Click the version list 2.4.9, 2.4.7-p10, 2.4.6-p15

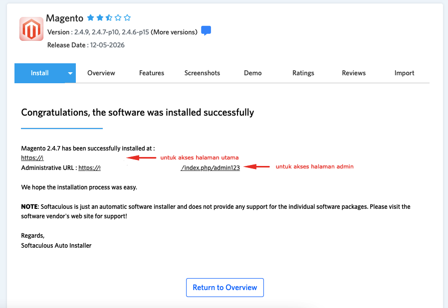click(x=111, y=32)
